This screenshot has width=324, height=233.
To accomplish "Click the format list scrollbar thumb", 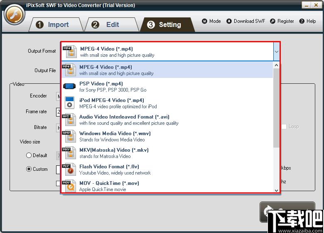I will (x=276, y=108).
